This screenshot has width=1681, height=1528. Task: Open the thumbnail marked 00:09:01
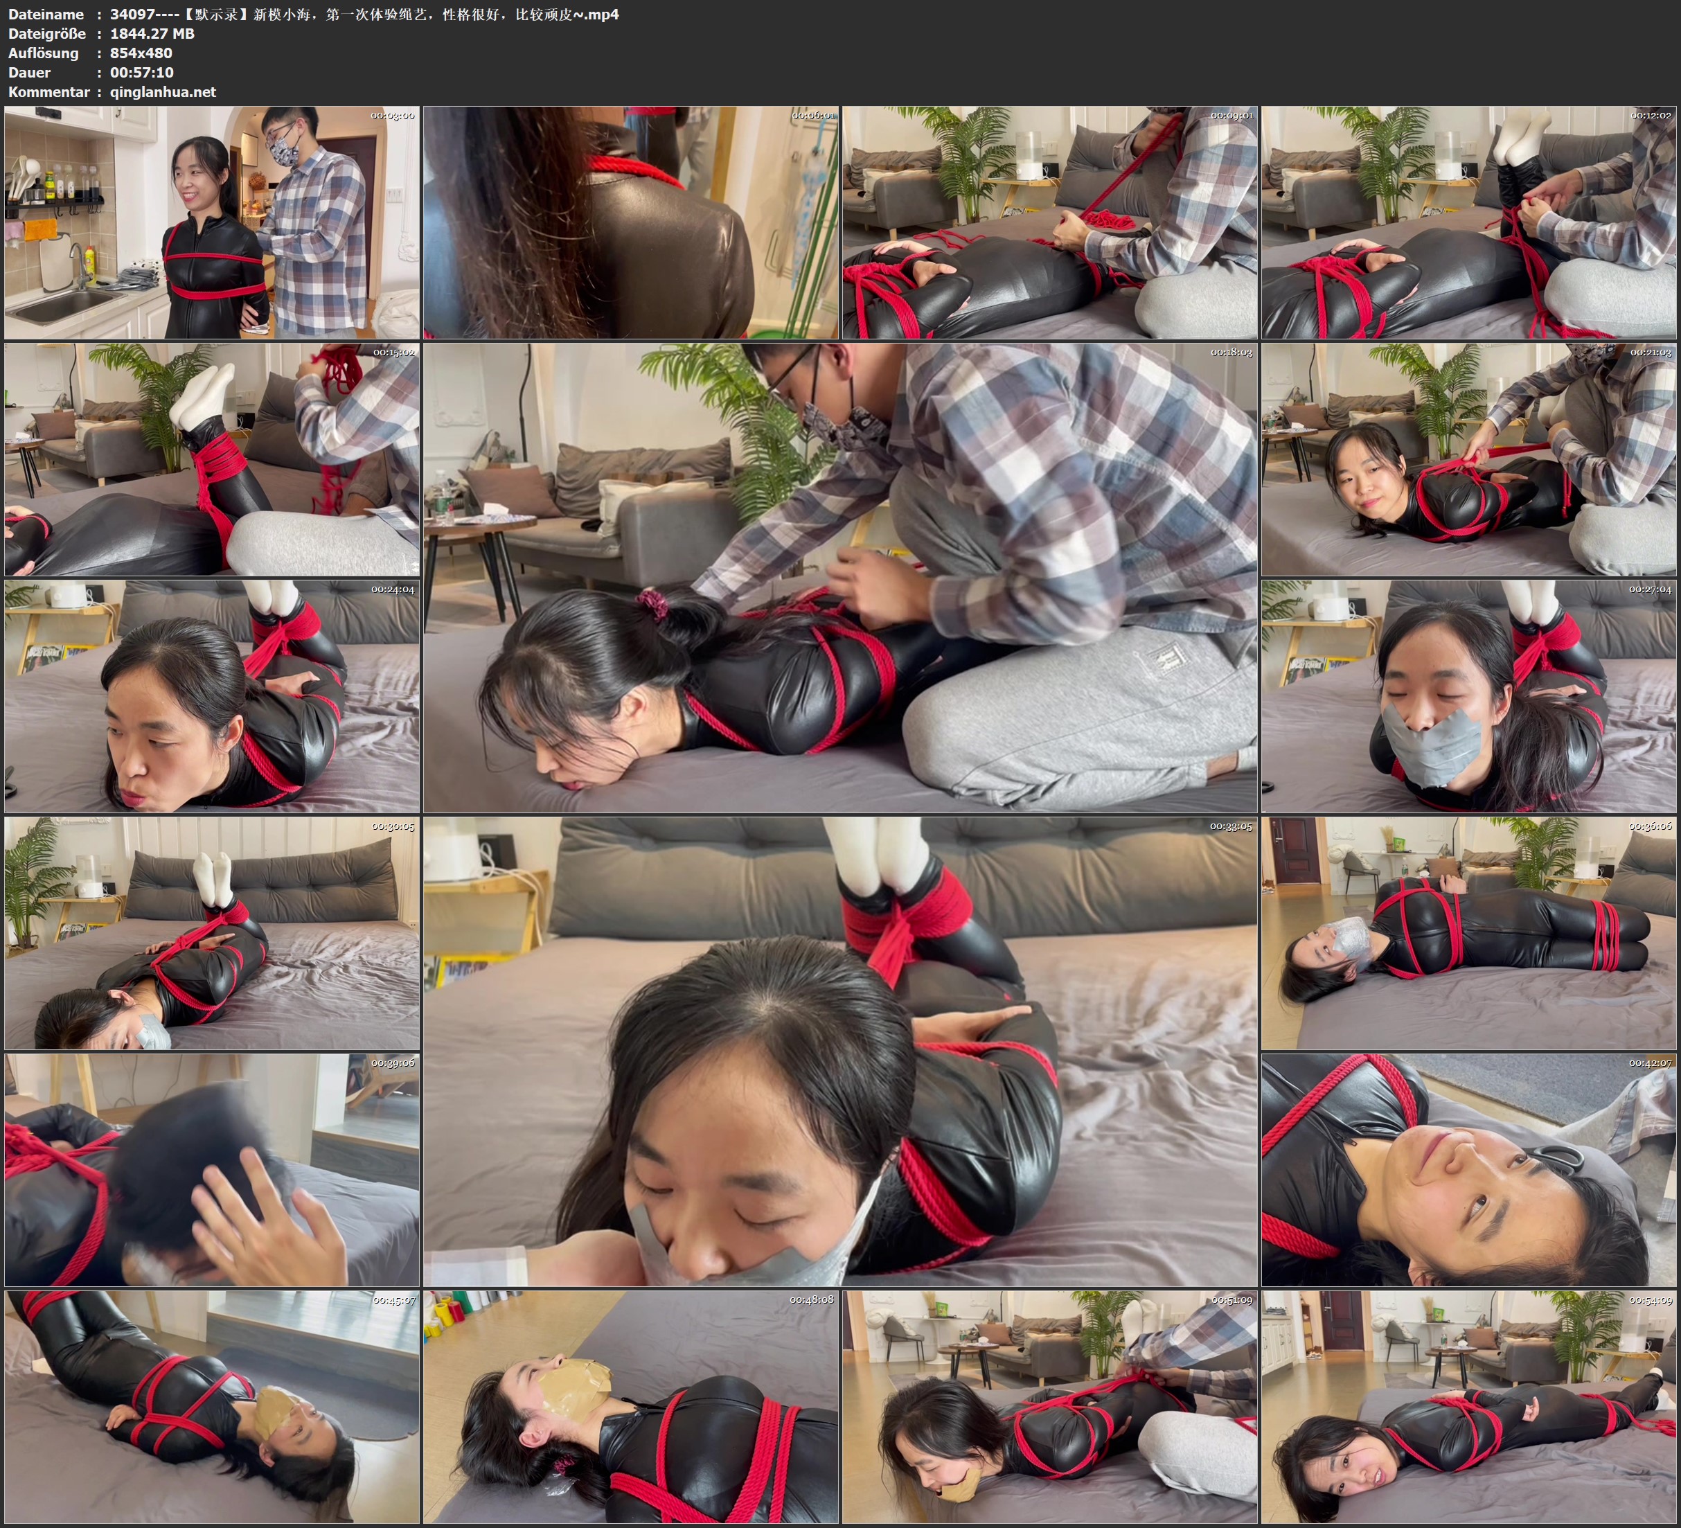click(1050, 222)
